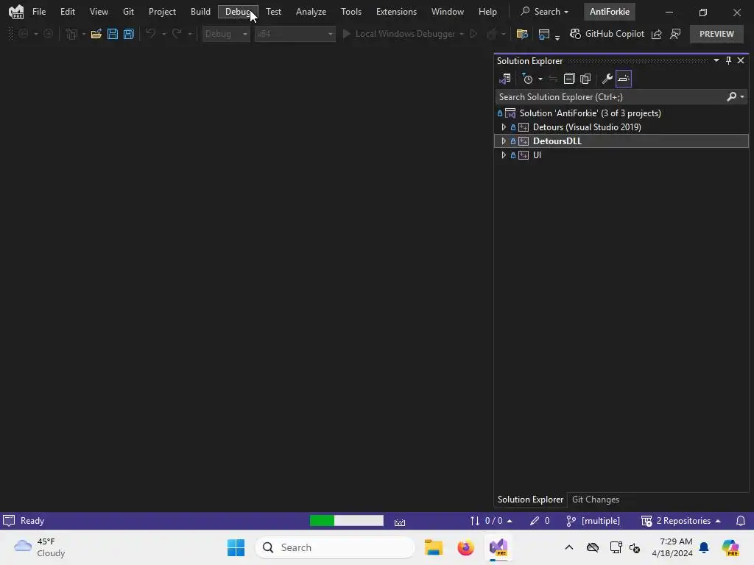Select Solution 'AntiForkie' root node
The image size is (754, 565).
point(590,113)
